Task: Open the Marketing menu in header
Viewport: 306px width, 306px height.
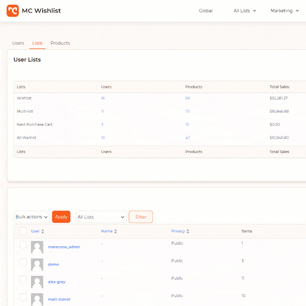Action: tap(284, 11)
